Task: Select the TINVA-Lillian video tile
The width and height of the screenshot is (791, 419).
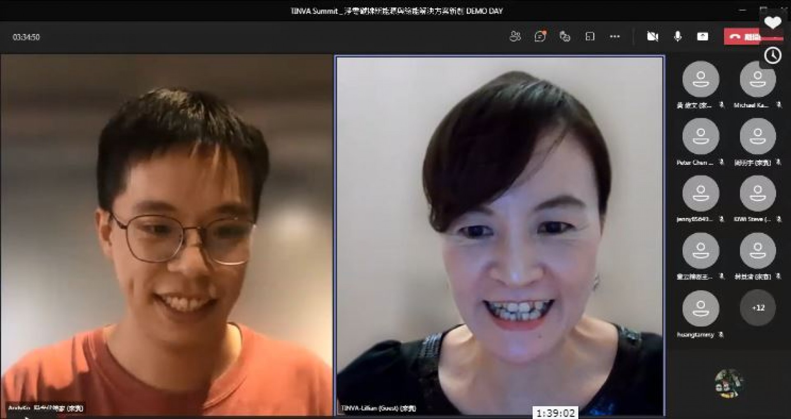Action: tap(500, 235)
